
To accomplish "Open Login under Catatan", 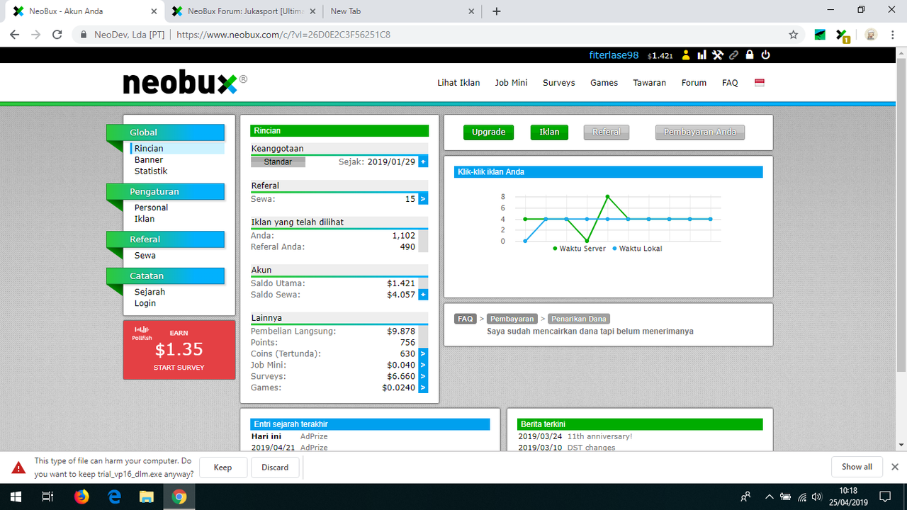I will [x=145, y=303].
